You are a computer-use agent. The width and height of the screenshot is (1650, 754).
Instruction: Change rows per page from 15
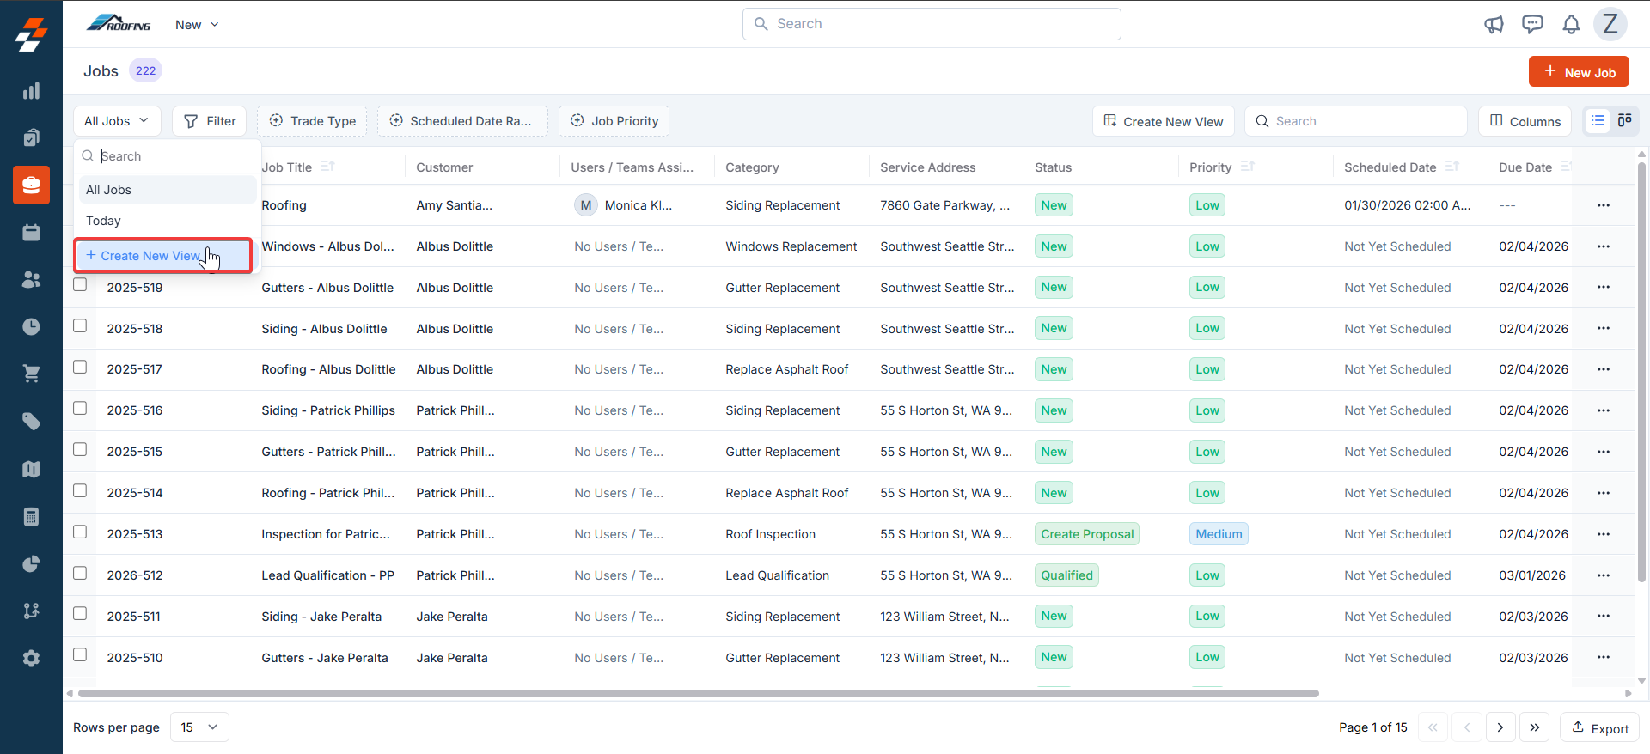tap(199, 727)
